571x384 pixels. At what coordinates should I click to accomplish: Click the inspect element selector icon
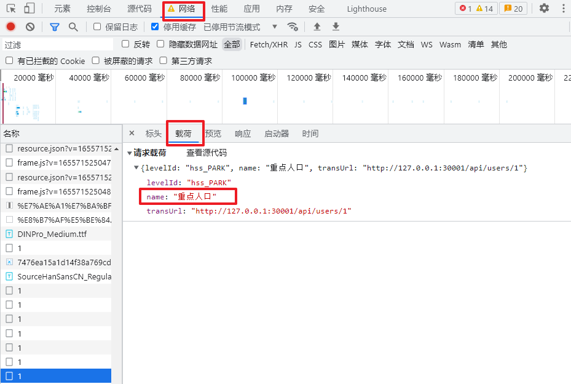tap(11, 9)
